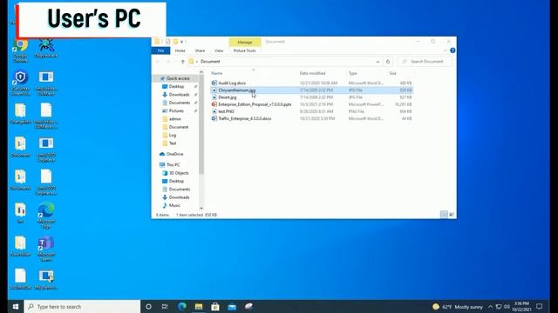Click the Forward navigation arrow

tap(168, 62)
